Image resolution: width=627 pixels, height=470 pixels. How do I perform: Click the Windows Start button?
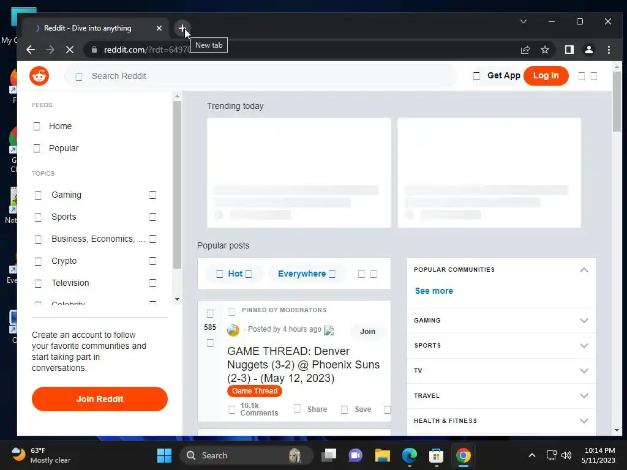point(164,455)
